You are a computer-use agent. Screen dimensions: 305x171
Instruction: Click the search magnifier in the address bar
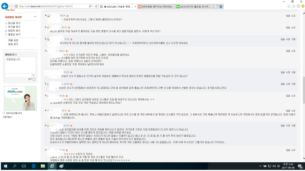coord(90,7)
